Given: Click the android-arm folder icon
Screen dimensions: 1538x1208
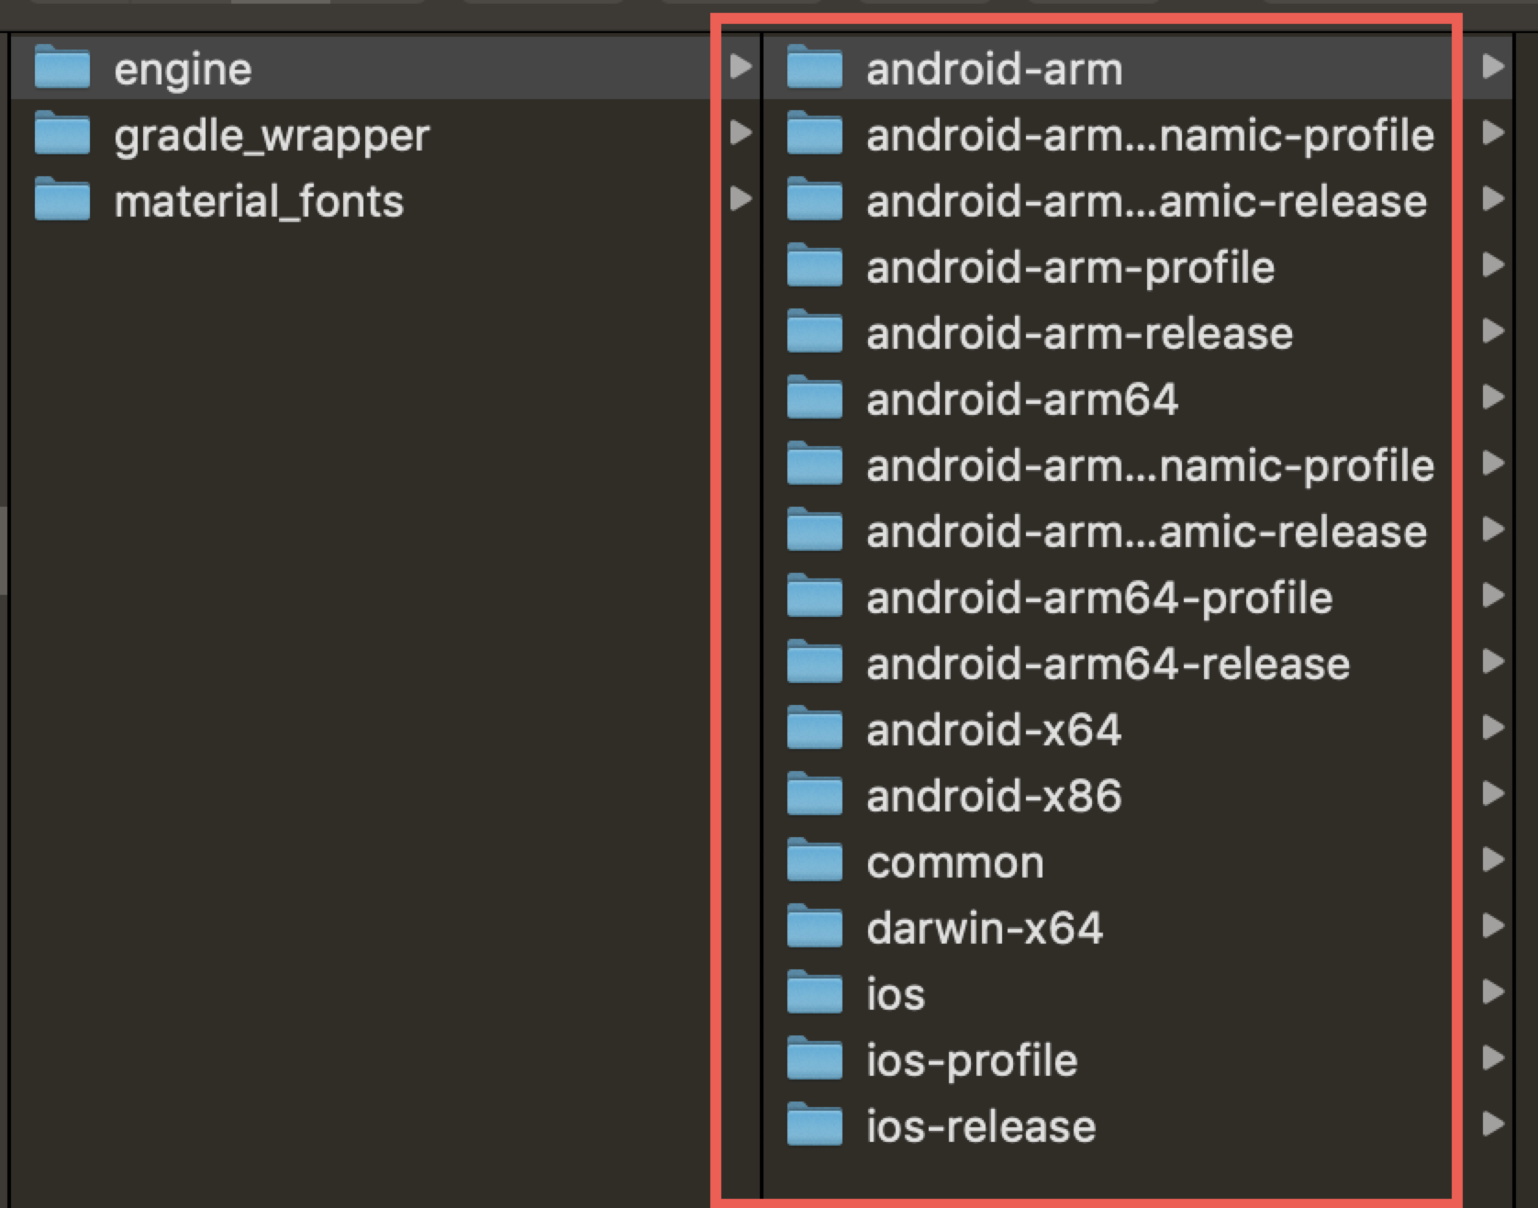Looking at the screenshot, I should [815, 67].
